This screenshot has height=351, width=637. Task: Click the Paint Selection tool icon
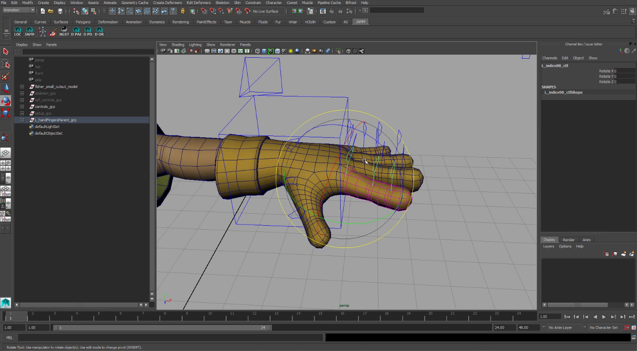(5, 76)
